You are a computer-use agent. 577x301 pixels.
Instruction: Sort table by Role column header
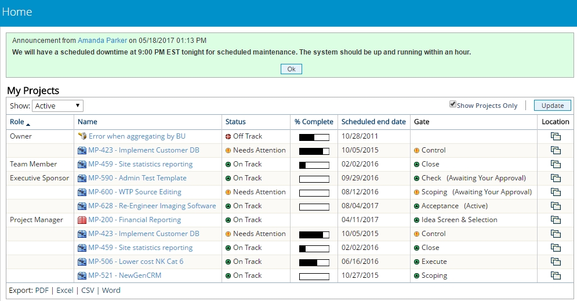[x=17, y=122]
